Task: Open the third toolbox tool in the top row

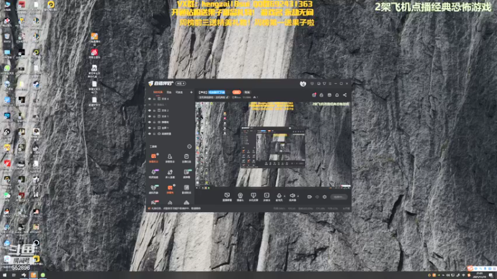Action: click(x=186, y=158)
